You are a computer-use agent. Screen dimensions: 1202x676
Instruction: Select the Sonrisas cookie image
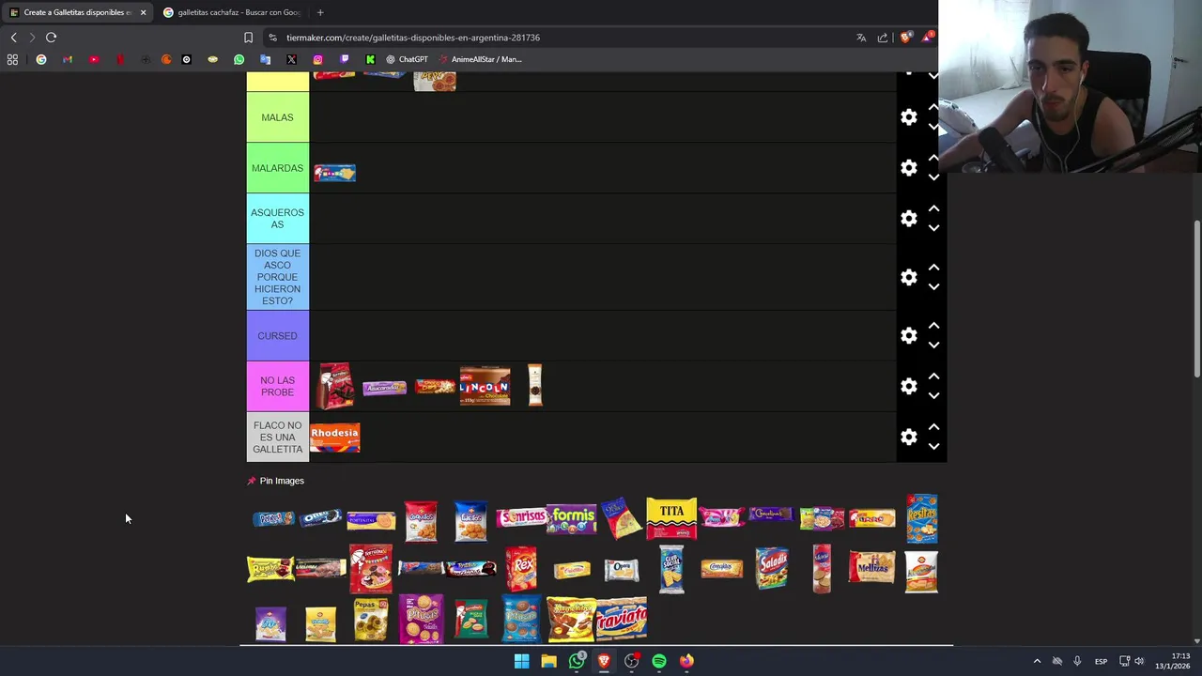(x=521, y=517)
